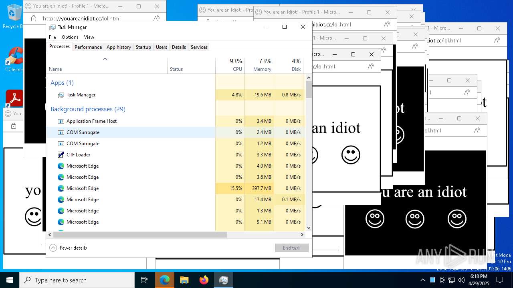Open the Adobe Acrobat desktop icon

pyautogui.click(x=14, y=98)
